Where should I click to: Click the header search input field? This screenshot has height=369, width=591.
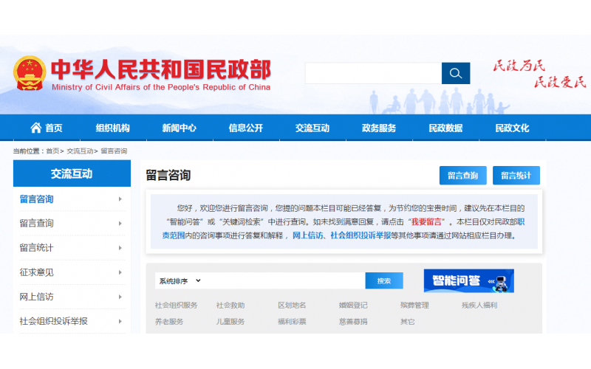373,73
